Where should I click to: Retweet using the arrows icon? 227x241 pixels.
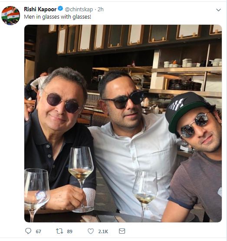(59, 231)
